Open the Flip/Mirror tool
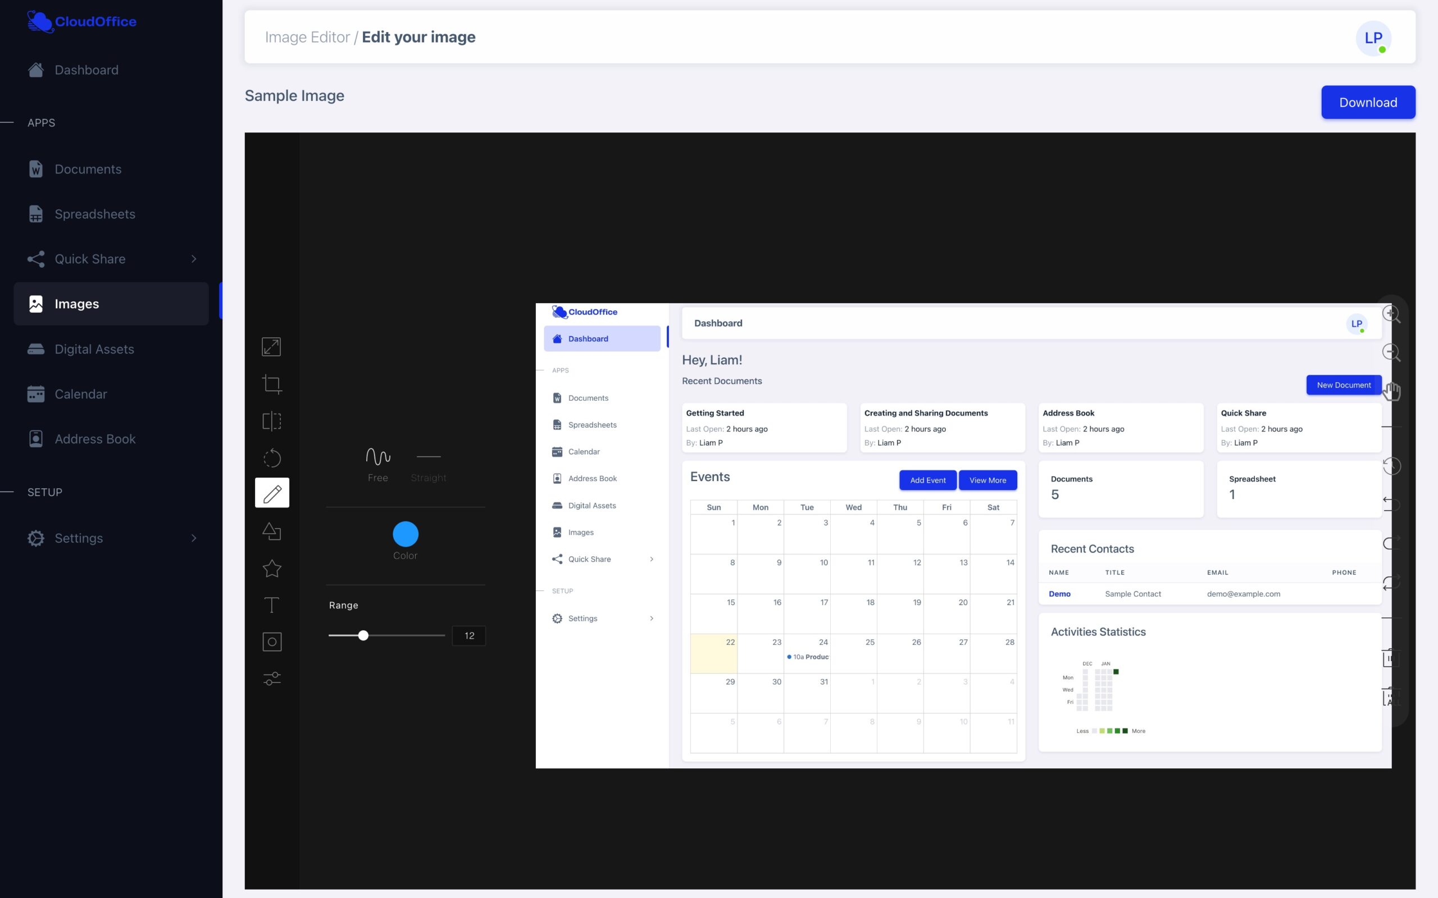Image resolution: width=1438 pixels, height=898 pixels. [x=272, y=421]
